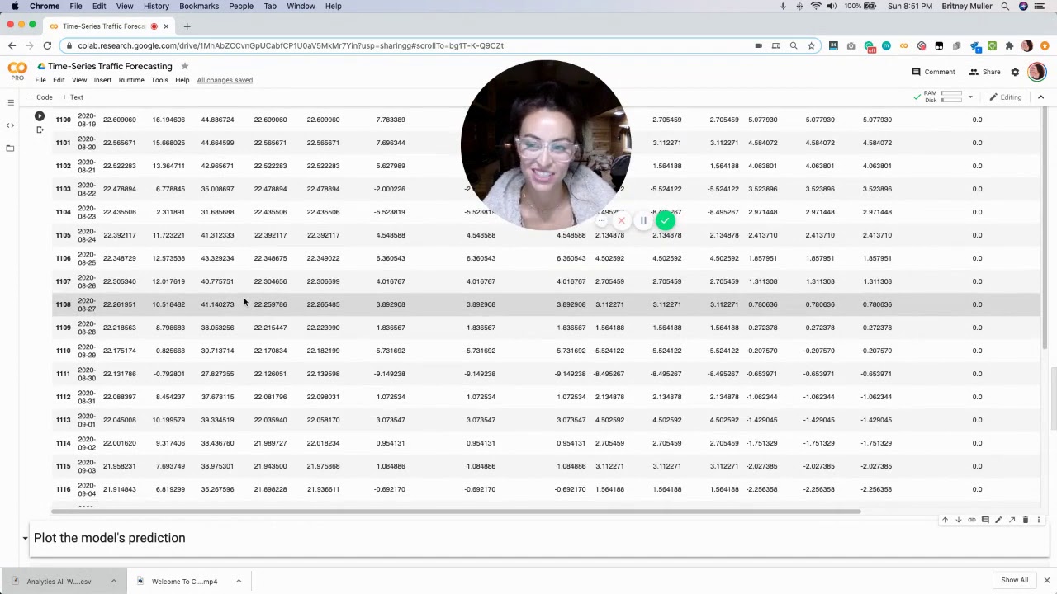The width and height of the screenshot is (1057, 594).
Task: Open the Colab user account avatar
Action: [x=1036, y=72]
